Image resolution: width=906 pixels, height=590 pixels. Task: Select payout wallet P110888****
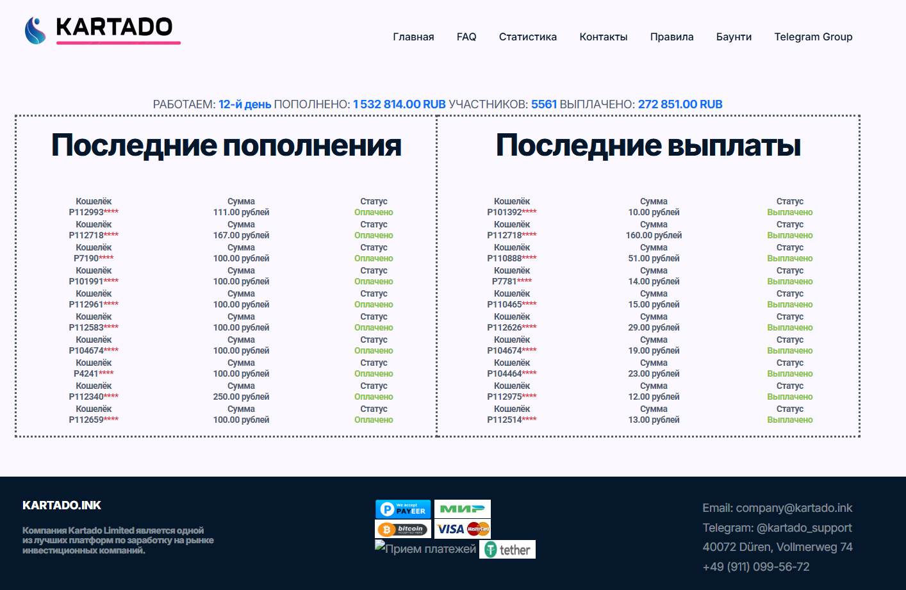[512, 258]
